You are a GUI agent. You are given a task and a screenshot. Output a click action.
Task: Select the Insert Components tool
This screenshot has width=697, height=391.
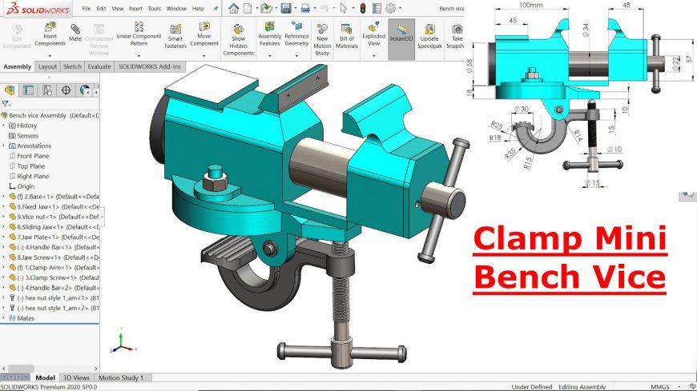[50, 34]
